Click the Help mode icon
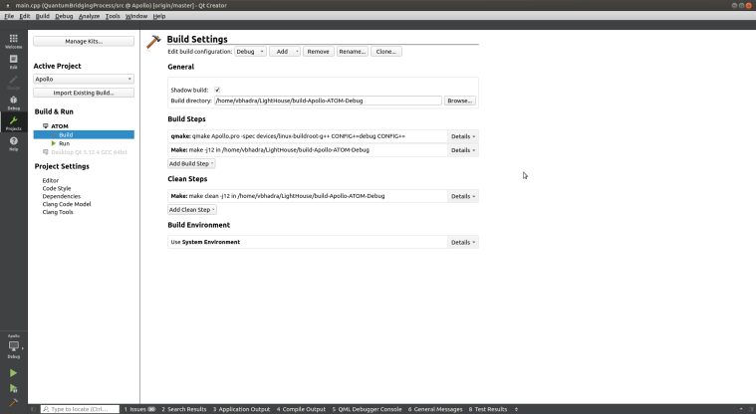 point(13,143)
